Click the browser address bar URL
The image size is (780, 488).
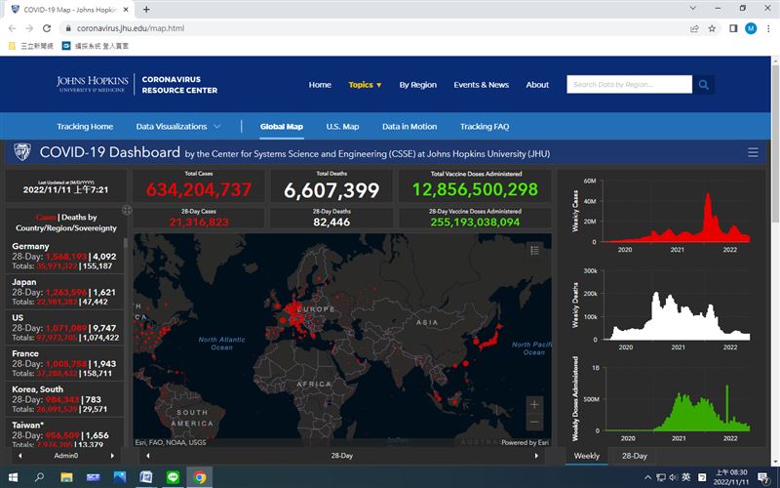click(x=131, y=28)
